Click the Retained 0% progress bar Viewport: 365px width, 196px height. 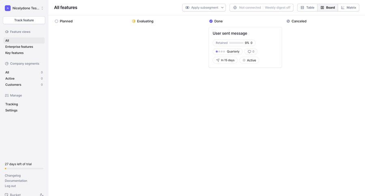(x=236, y=43)
